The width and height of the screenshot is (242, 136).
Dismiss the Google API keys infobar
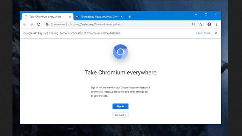coord(216,33)
